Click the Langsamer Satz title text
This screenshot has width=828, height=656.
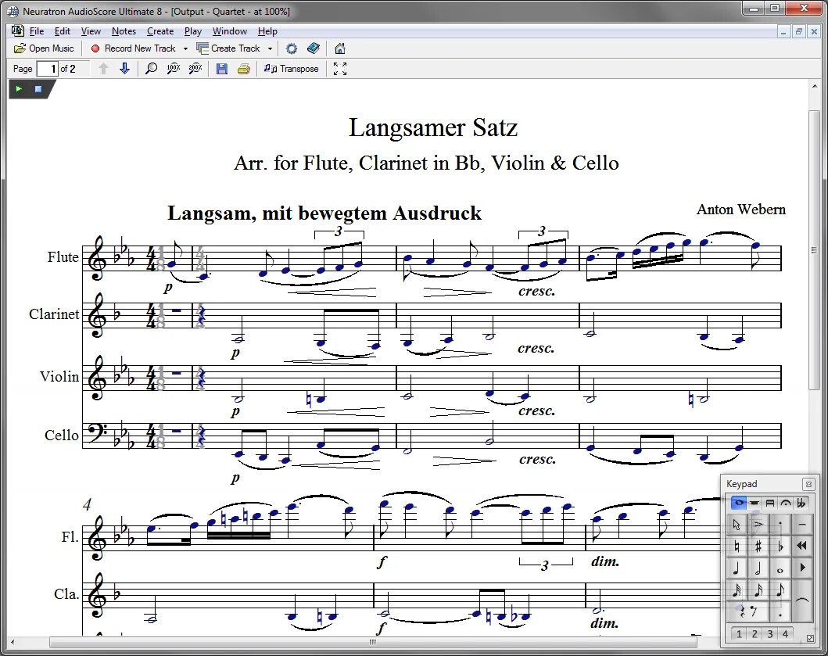coord(433,127)
